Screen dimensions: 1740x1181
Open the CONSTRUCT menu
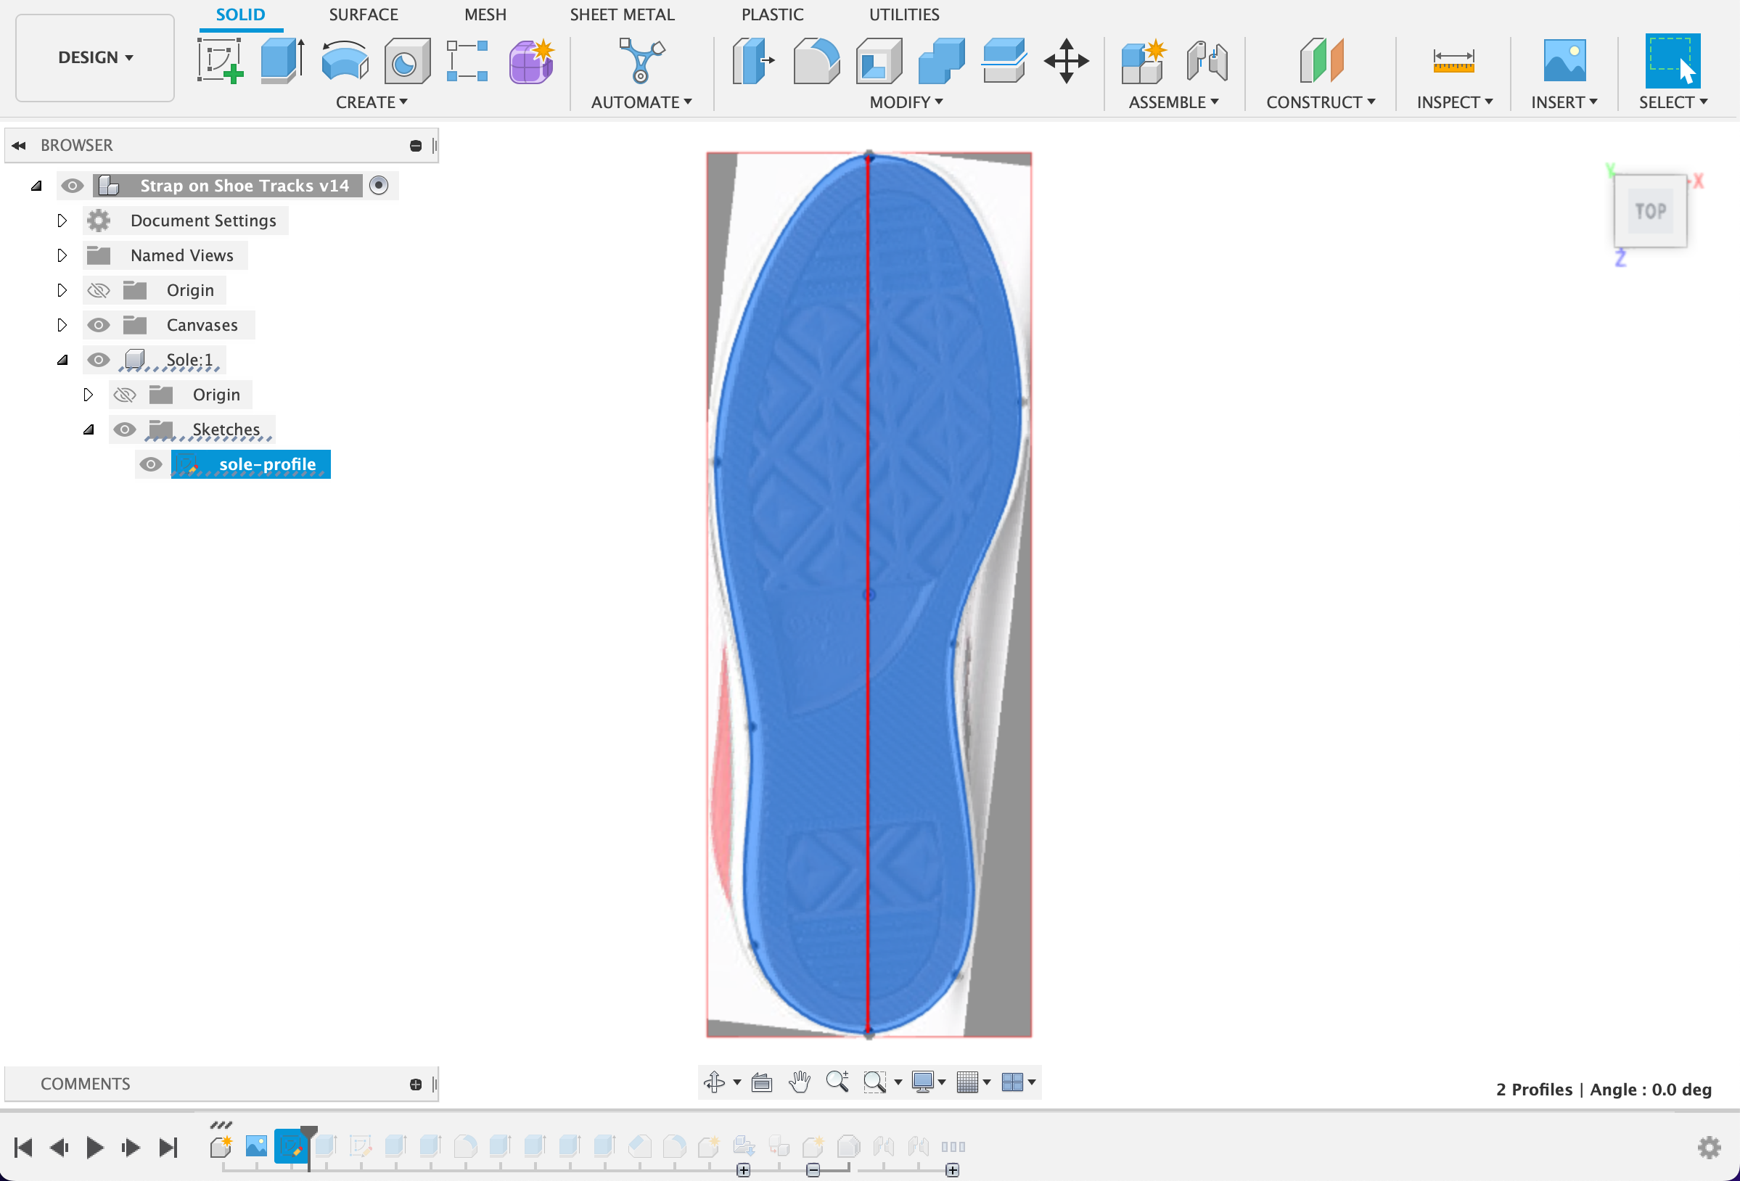(x=1320, y=102)
